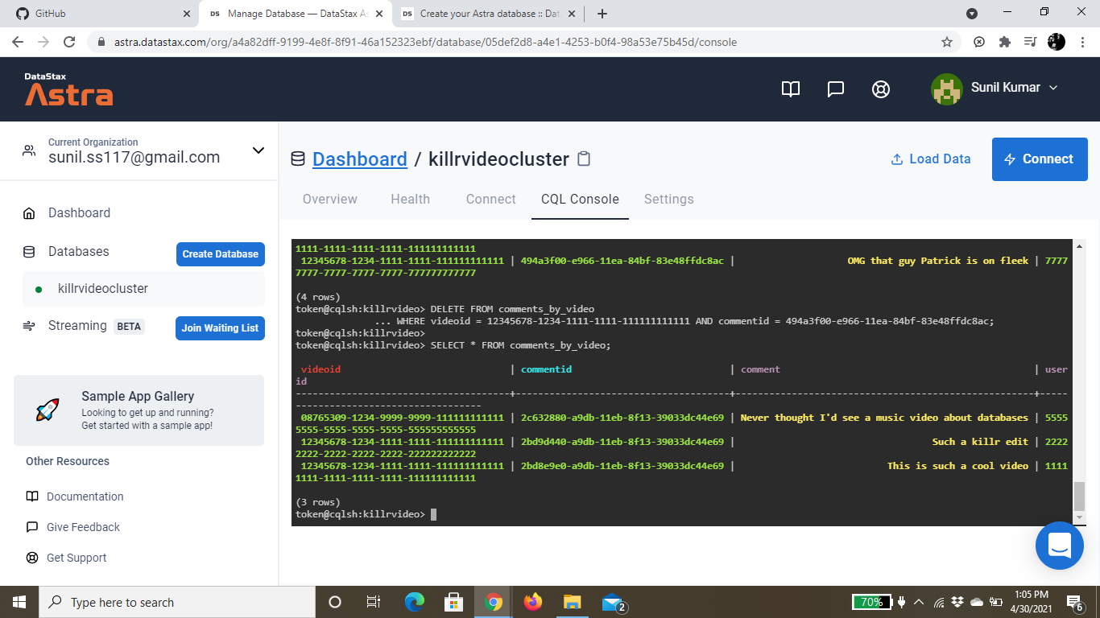This screenshot has width=1100, height=618.
Task: Click the support help icon near the avatar
Action: [880, 89]
